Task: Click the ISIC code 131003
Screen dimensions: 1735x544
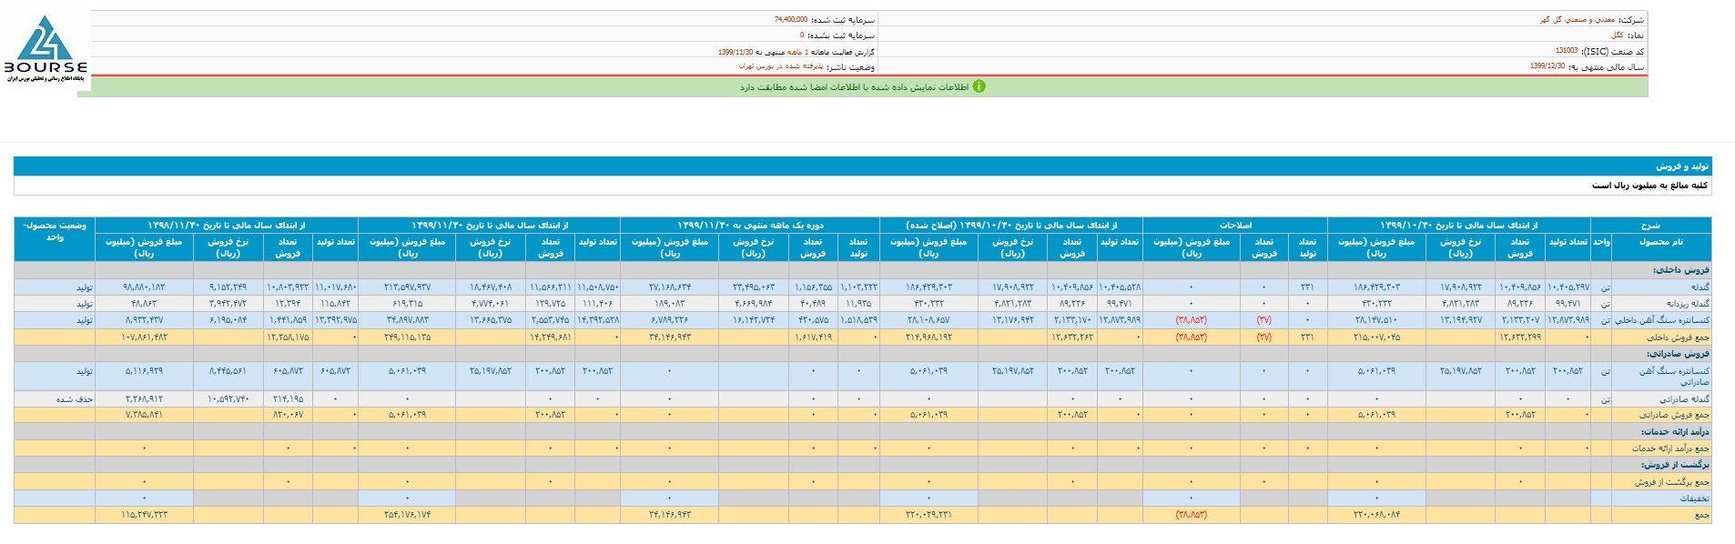Action: (x=1566, y=51)
